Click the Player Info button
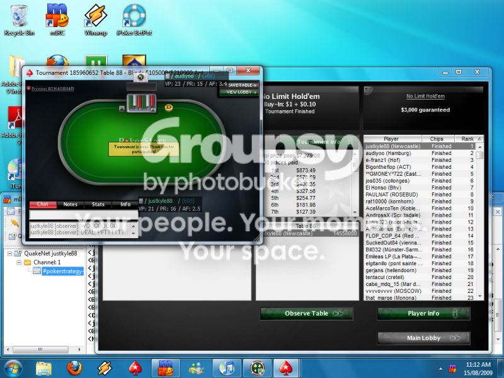The height and width of the screenshot is (378, 504). [423, 313]
